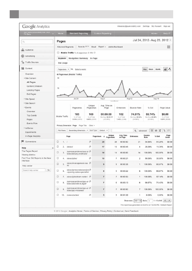The width and height of the screenshot is (192, 271).
Task: Tick the checkbox for /case-studies/ row
Action: click(x=58, y=194)
